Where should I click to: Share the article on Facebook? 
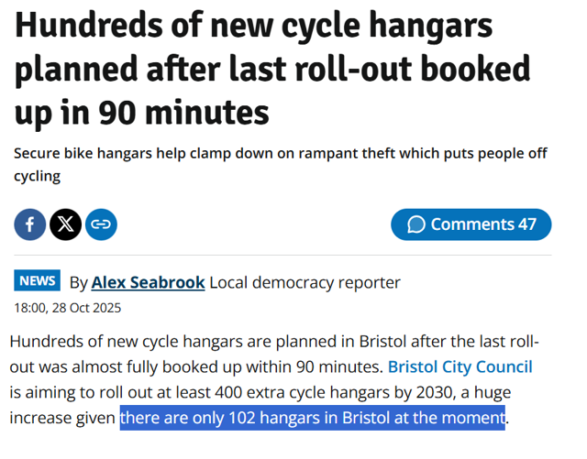[30, 224]
